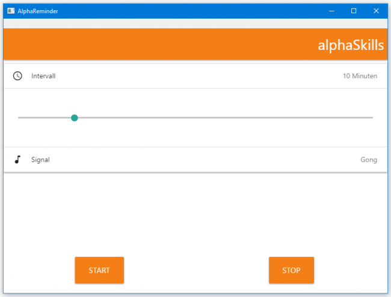
Task: Click the AlphaReminder app icon in title bar
Action: click(x=10, y=11)
